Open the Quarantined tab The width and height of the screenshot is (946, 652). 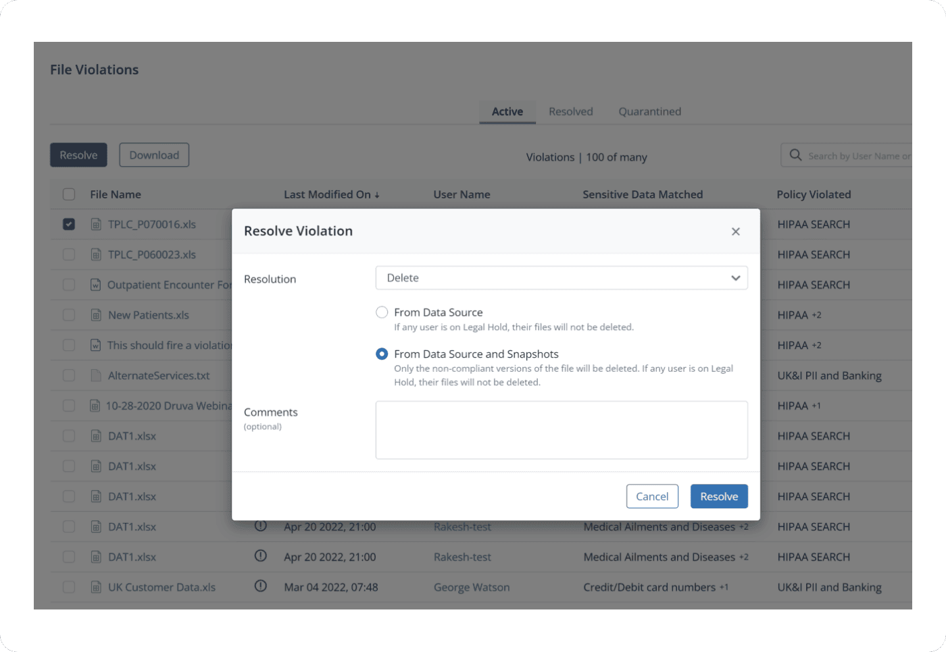tap(649, 112)
